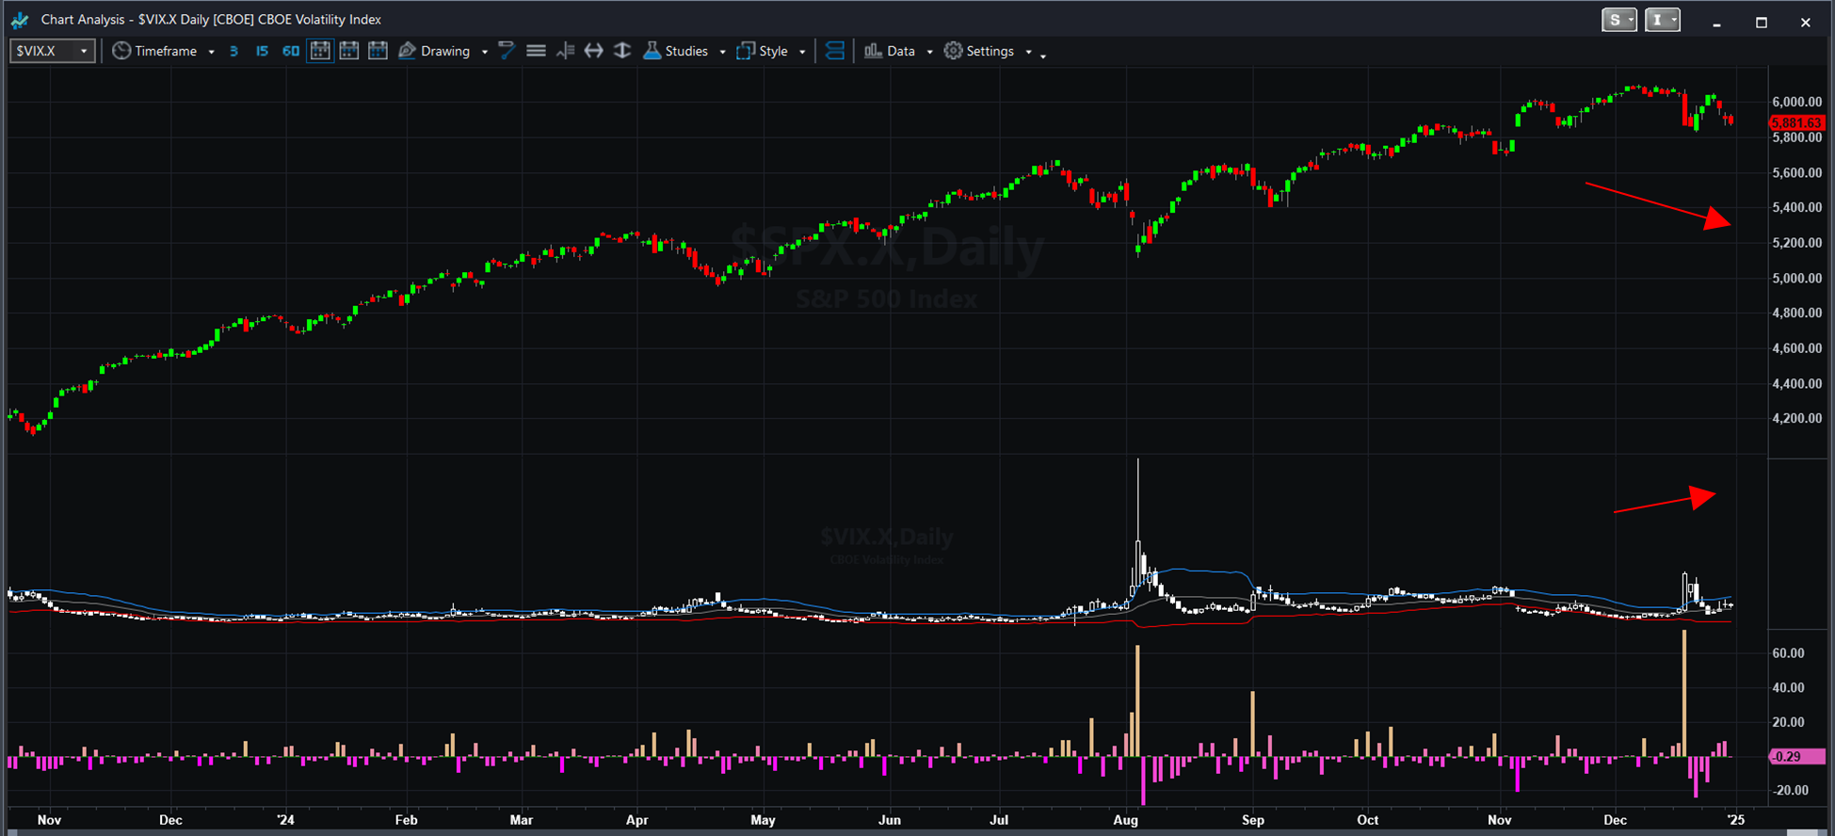Viewport: 1835px width, 836px height.
Task: Expand the Drawing dropdown arrow
Action: (485, 52)
